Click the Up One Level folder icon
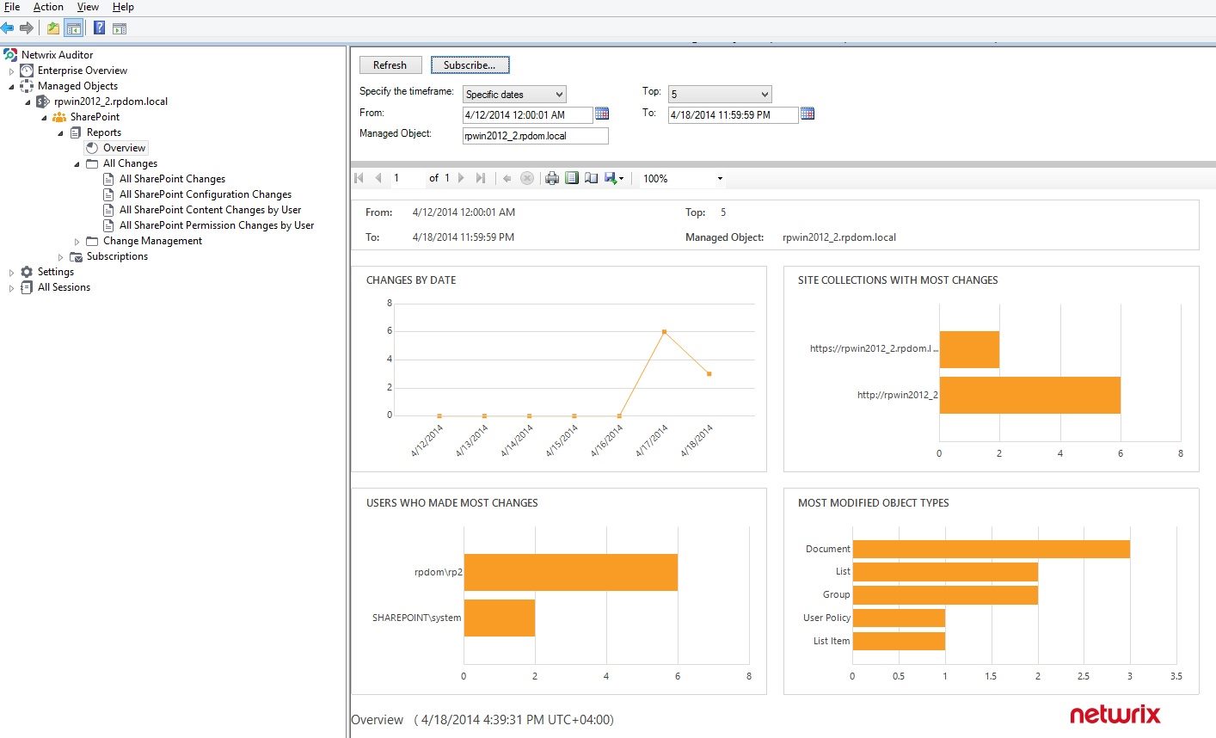Image resolution: width=1216 pixels, height=738 pixels. point(53,28)
